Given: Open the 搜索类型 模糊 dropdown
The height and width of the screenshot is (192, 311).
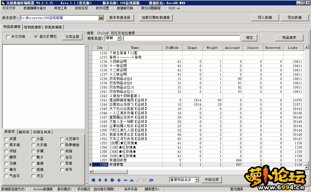Looking at the screenshot, I should coord(119,38).
